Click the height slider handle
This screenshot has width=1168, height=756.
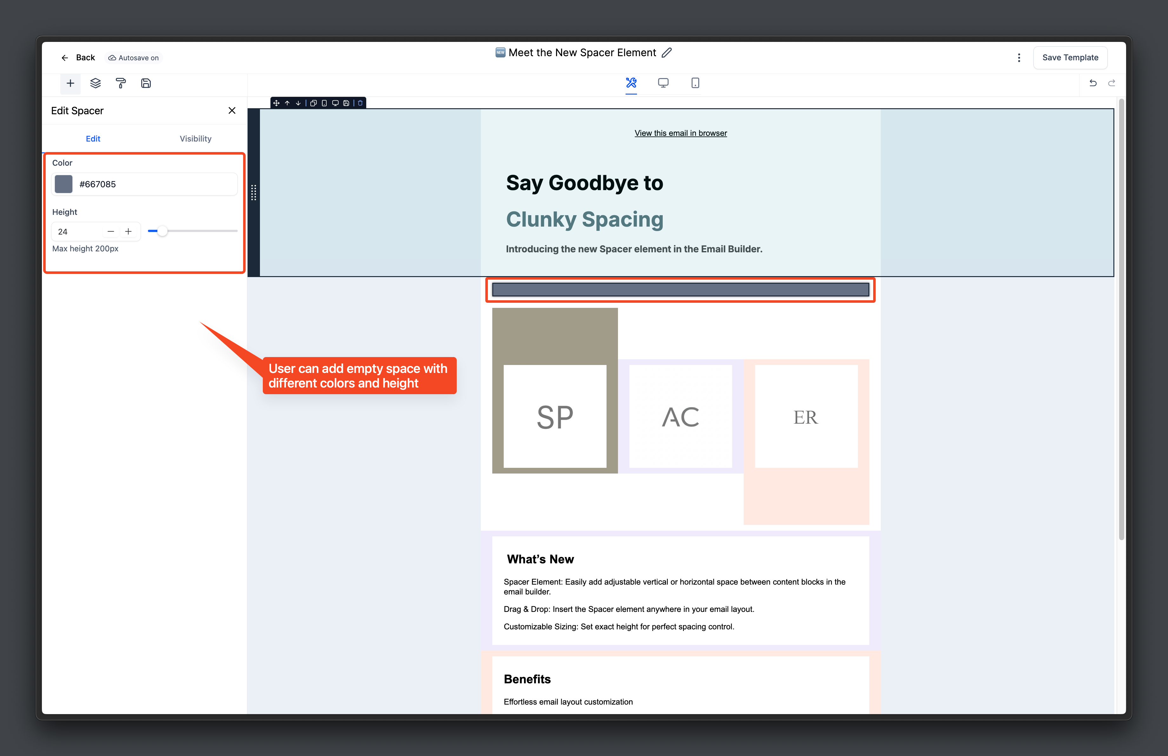tap(162, 231)
